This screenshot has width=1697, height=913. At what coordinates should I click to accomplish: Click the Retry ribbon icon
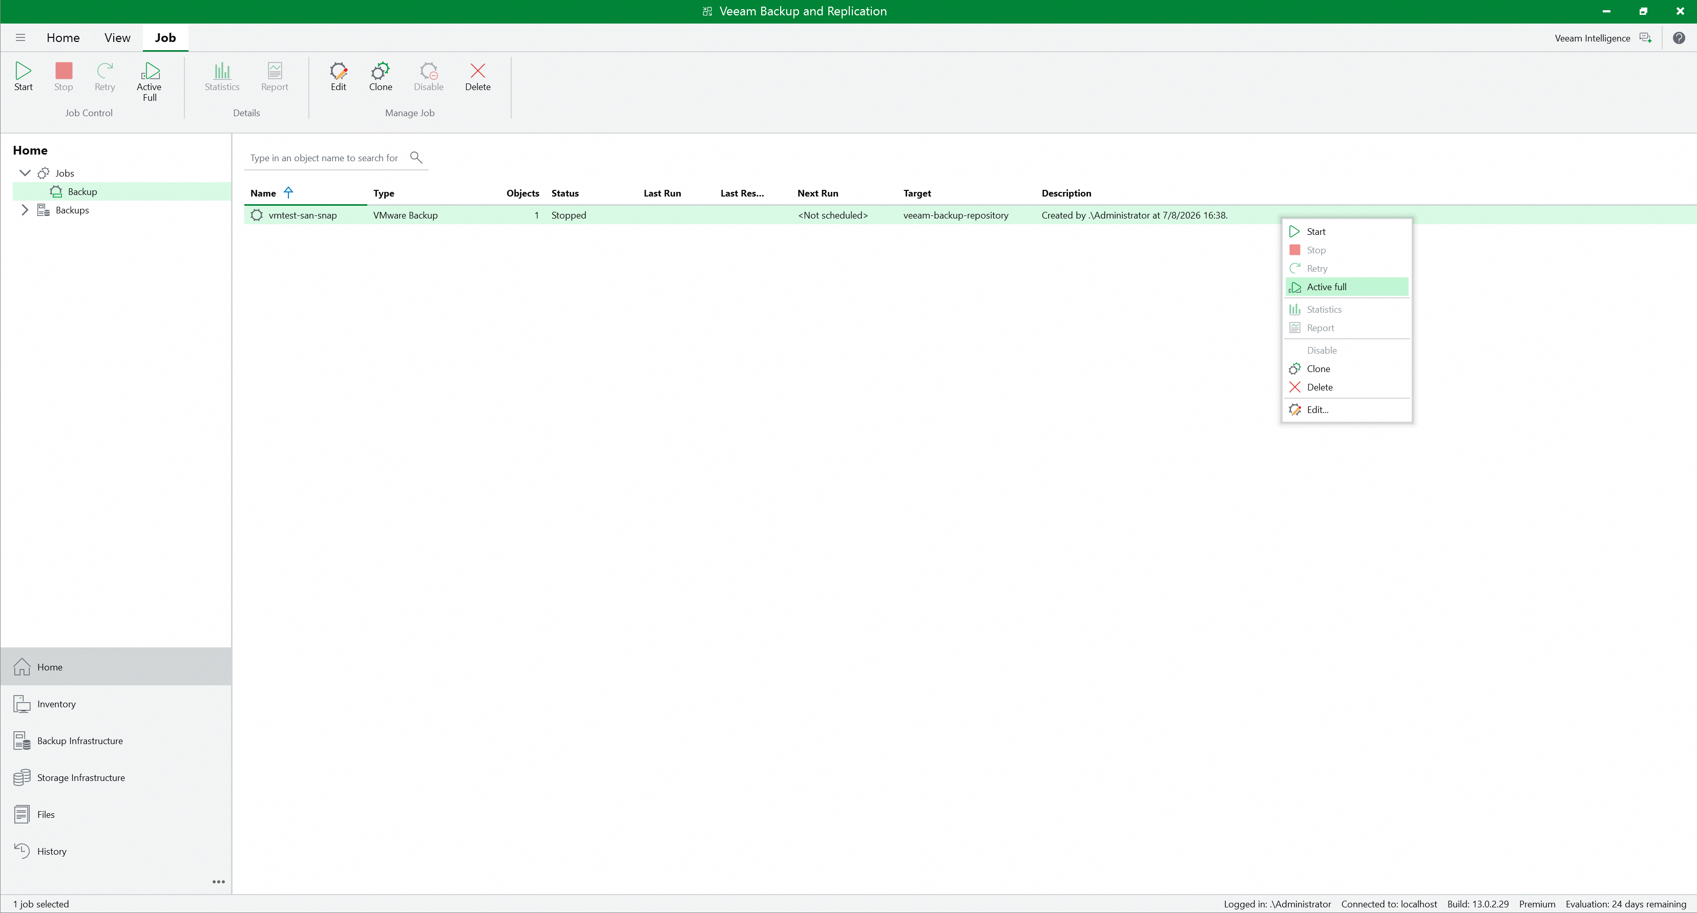(x=104, y=77)
